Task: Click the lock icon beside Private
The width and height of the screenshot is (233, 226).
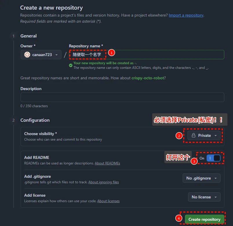Action: pyautogui.click(x=194, y=135)
